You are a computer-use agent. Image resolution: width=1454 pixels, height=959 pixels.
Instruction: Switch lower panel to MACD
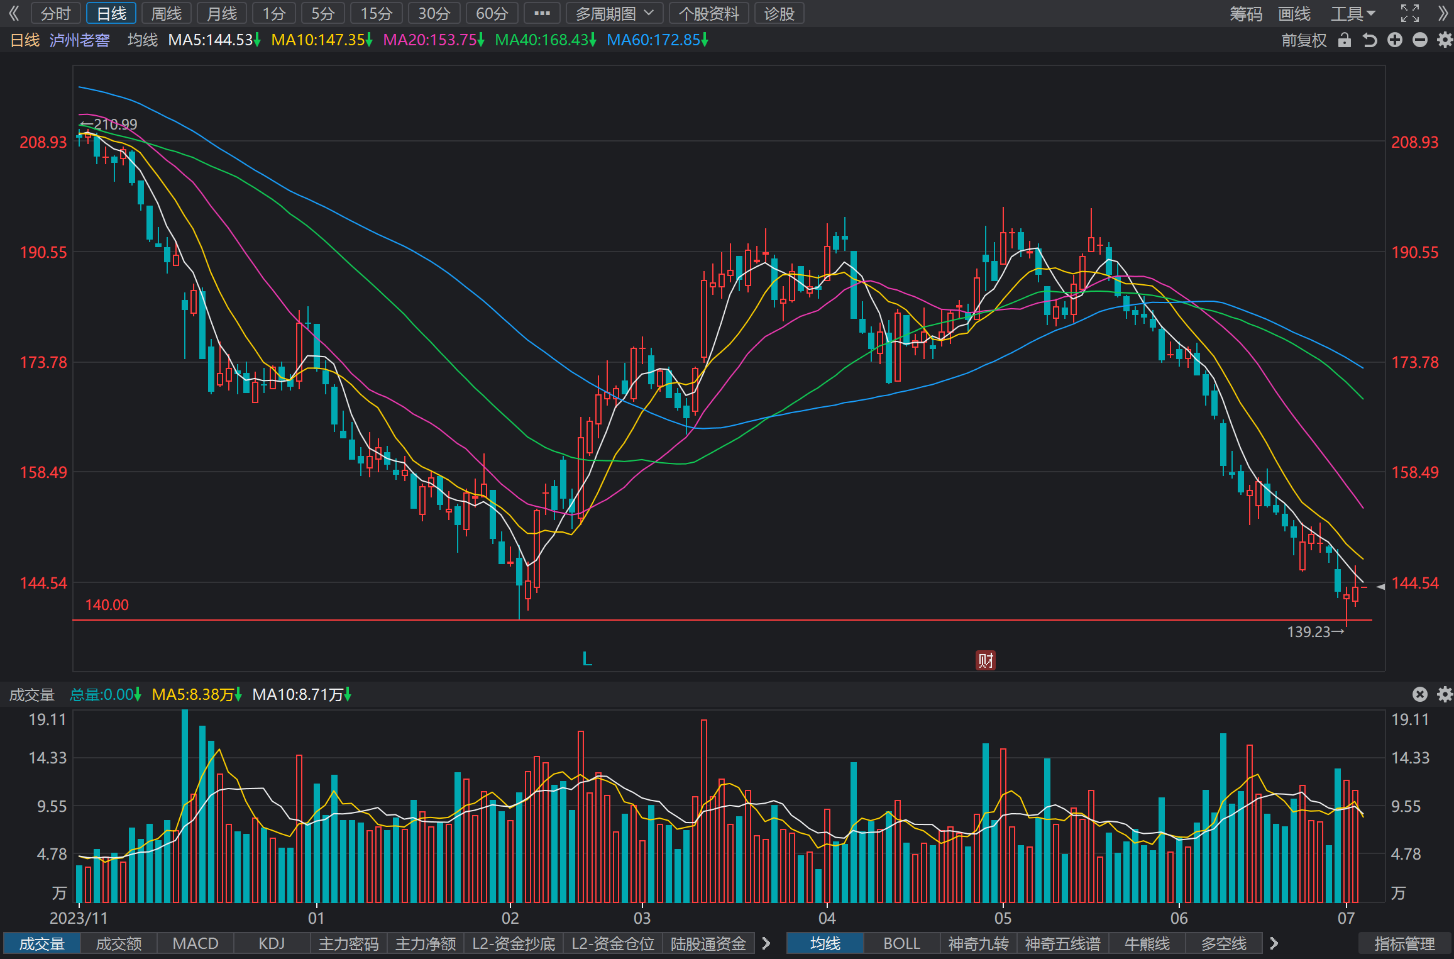[x=196, y=943]
